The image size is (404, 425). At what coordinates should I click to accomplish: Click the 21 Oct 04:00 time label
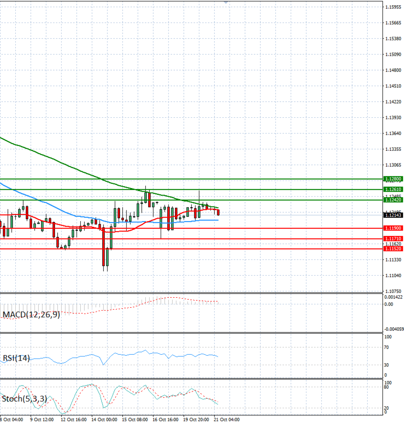[x=227, y=420]
